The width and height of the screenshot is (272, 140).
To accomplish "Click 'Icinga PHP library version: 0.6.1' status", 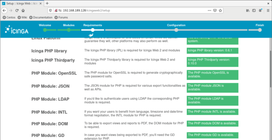I will [x=213, y=51].
